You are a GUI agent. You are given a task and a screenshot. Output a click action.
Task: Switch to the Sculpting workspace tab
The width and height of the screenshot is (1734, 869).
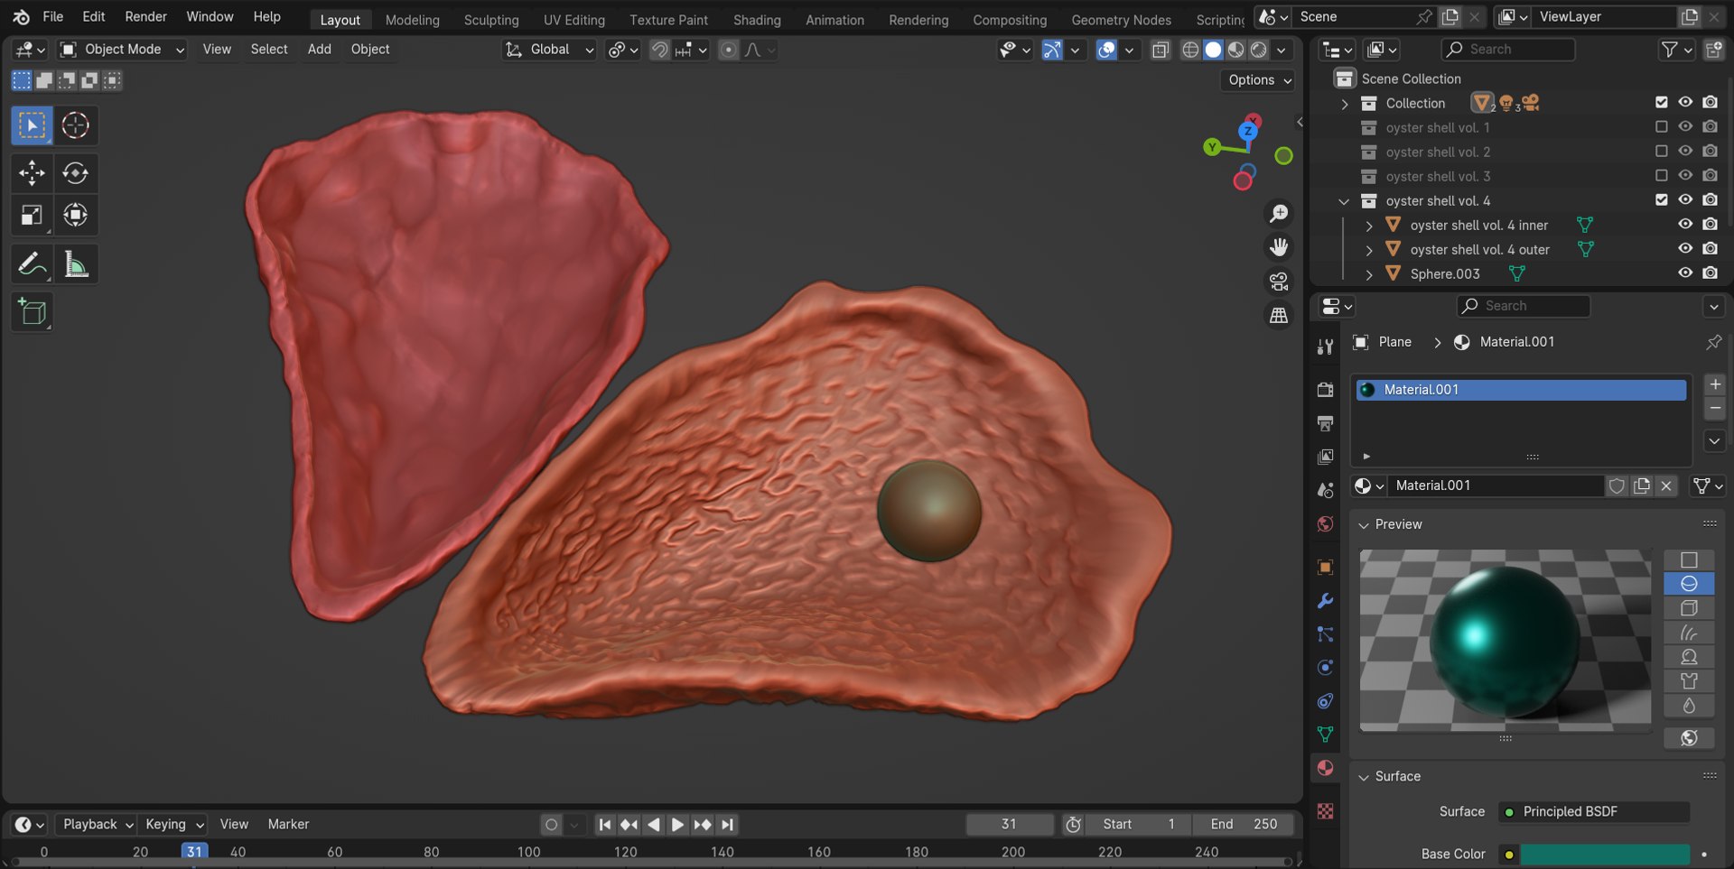click(x=491, y=20)
